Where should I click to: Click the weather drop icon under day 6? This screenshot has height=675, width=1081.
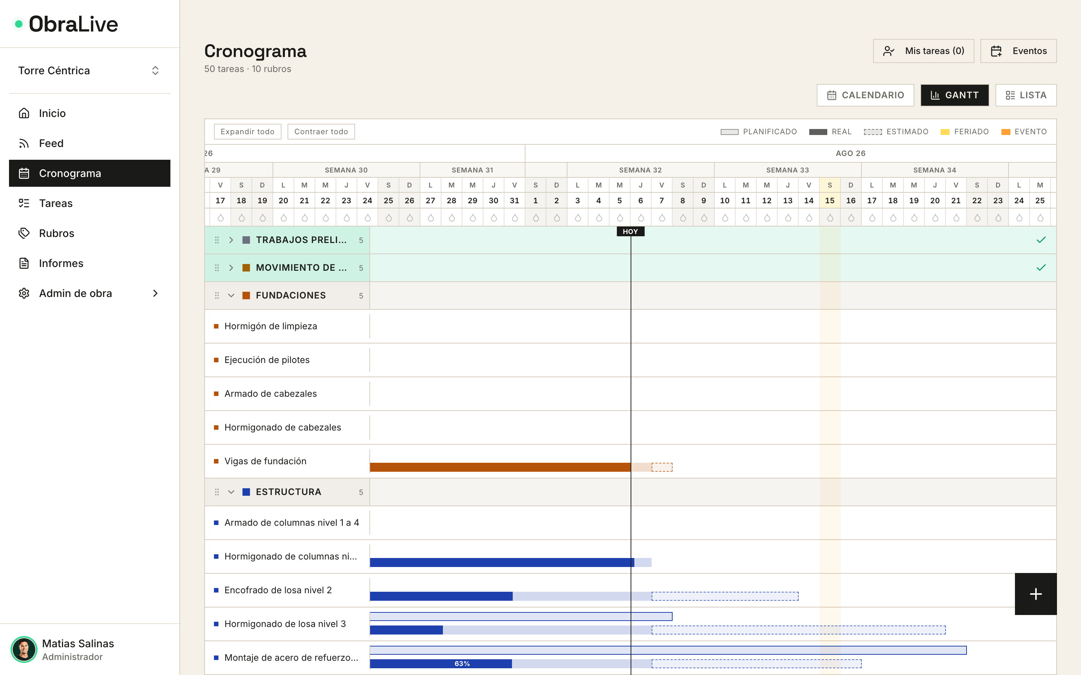coord(641,218)
